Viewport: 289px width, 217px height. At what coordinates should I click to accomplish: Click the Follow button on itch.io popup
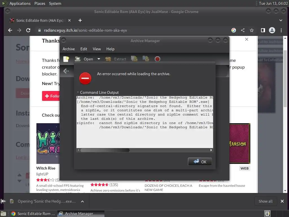pos(51,96)
